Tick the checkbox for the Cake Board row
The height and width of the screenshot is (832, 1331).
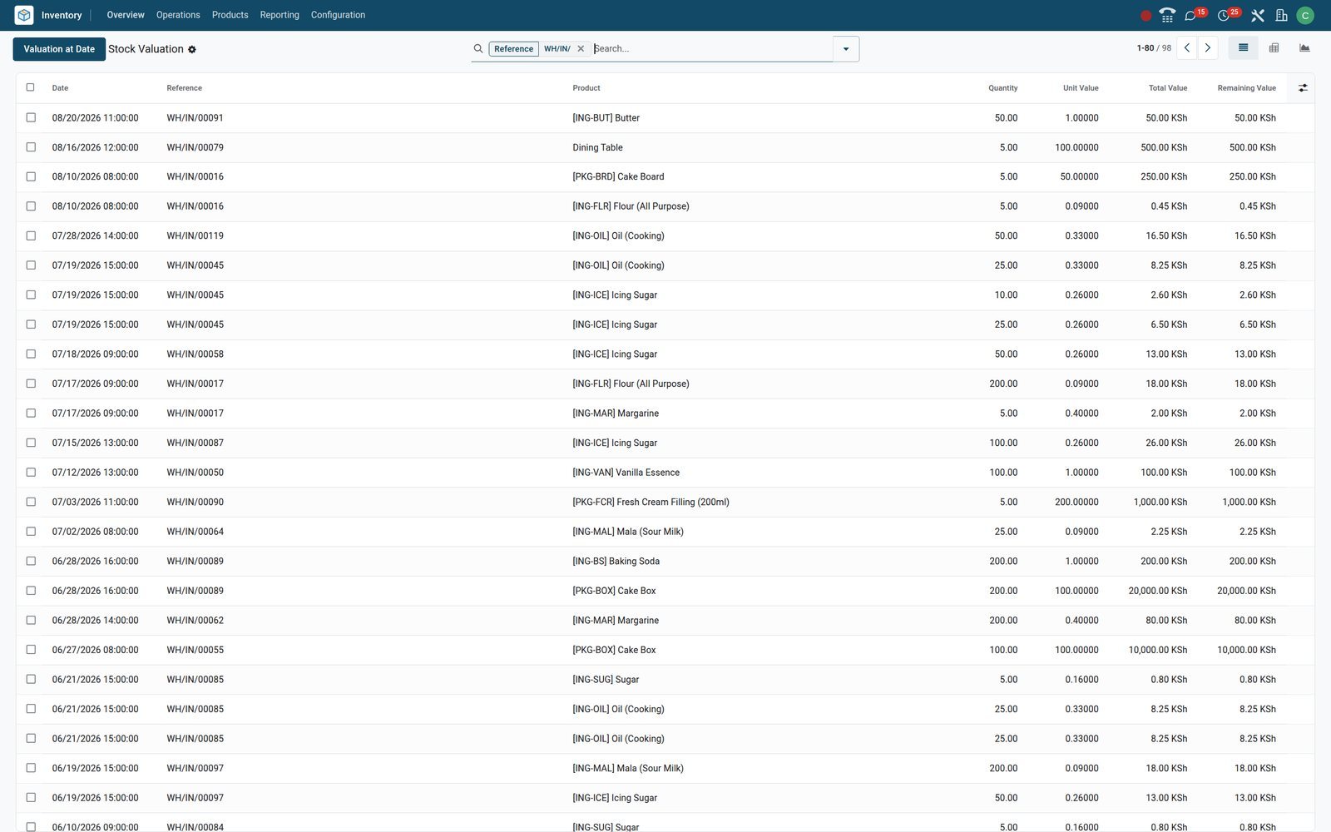pyautogui.click(x=31, y=176)
